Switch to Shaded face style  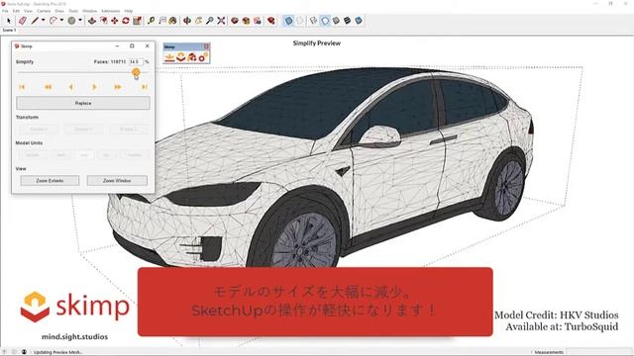(336, 21)
